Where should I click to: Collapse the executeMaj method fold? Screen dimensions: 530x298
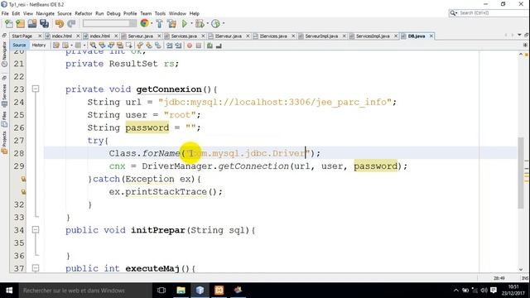(36, 268)
